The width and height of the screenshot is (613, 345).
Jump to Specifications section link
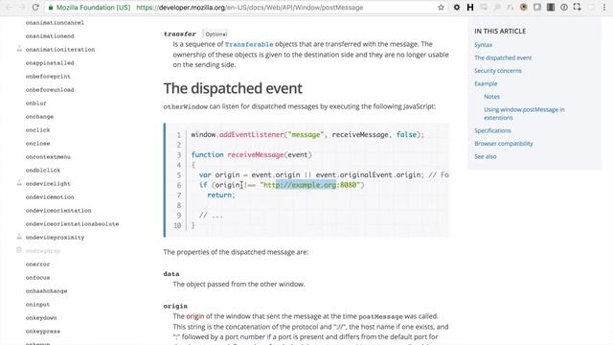(x=492, y=130)
